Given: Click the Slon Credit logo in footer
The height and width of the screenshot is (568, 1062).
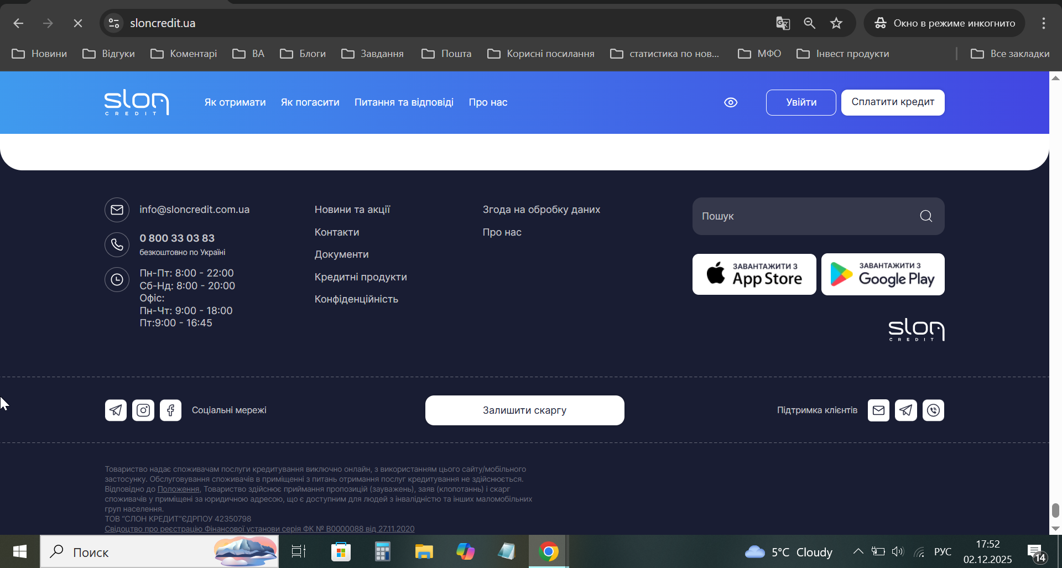Looking at the screenshot, I should [917, 330].
